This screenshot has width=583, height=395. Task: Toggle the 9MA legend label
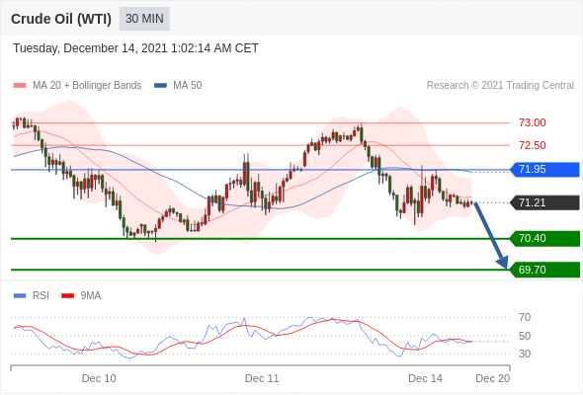(91, 296)
